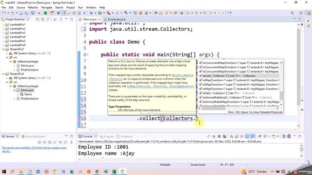The width and height of the screenshot is (312, 175).
Task: Click the Save All toolbar icon
Action: tap(26, 13)
